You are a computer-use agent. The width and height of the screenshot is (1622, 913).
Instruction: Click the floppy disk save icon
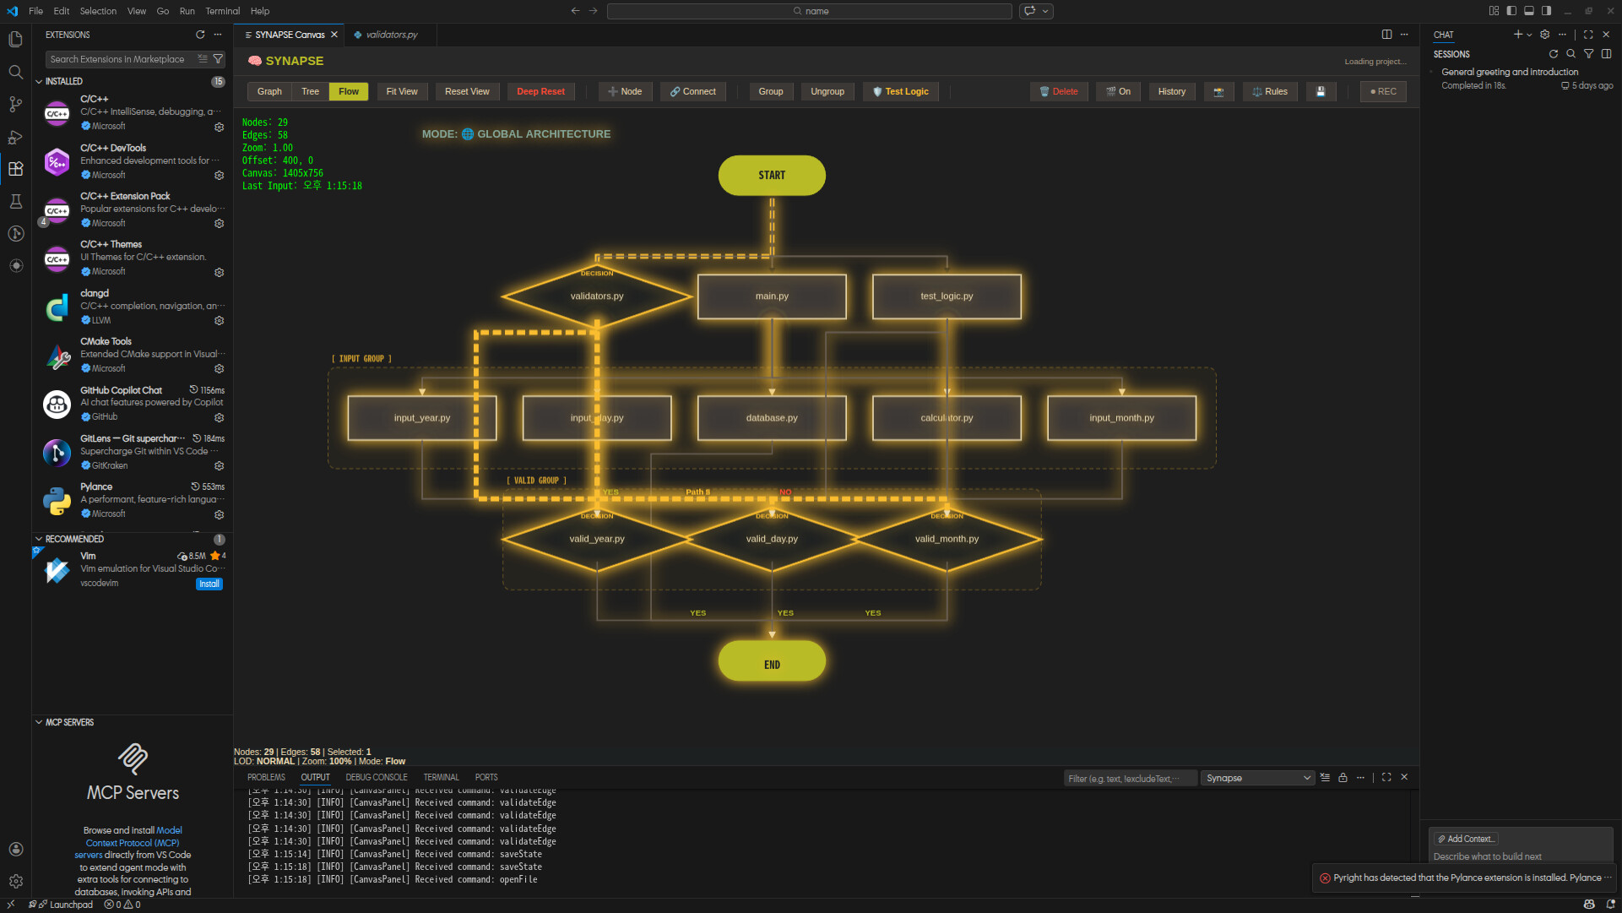[1321, 91]
